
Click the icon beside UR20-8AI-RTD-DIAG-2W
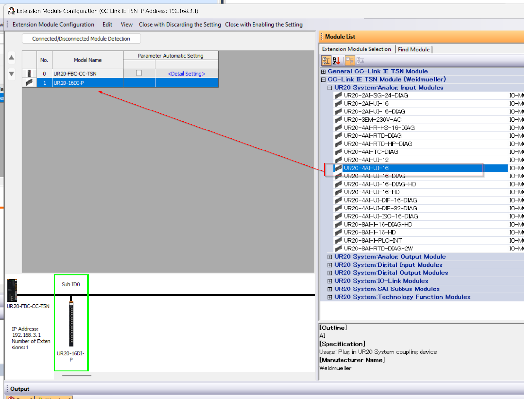[x=338, y=249]
